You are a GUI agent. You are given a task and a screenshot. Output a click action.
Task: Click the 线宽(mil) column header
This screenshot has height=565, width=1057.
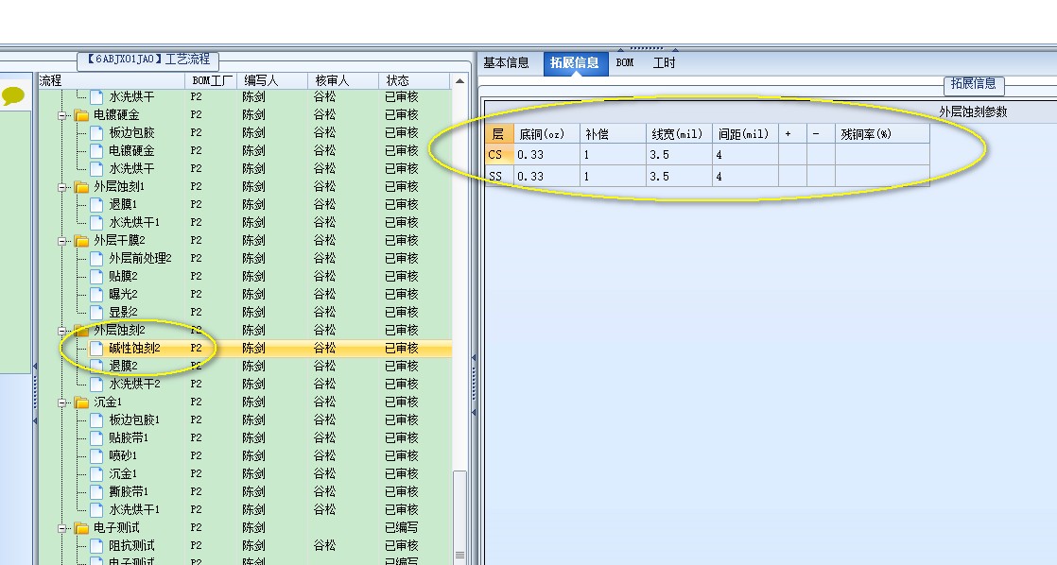coord(680,134)
